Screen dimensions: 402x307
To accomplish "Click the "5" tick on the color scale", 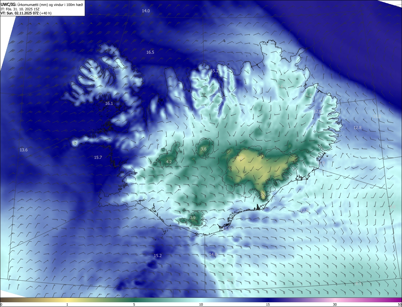I will 134,304.
